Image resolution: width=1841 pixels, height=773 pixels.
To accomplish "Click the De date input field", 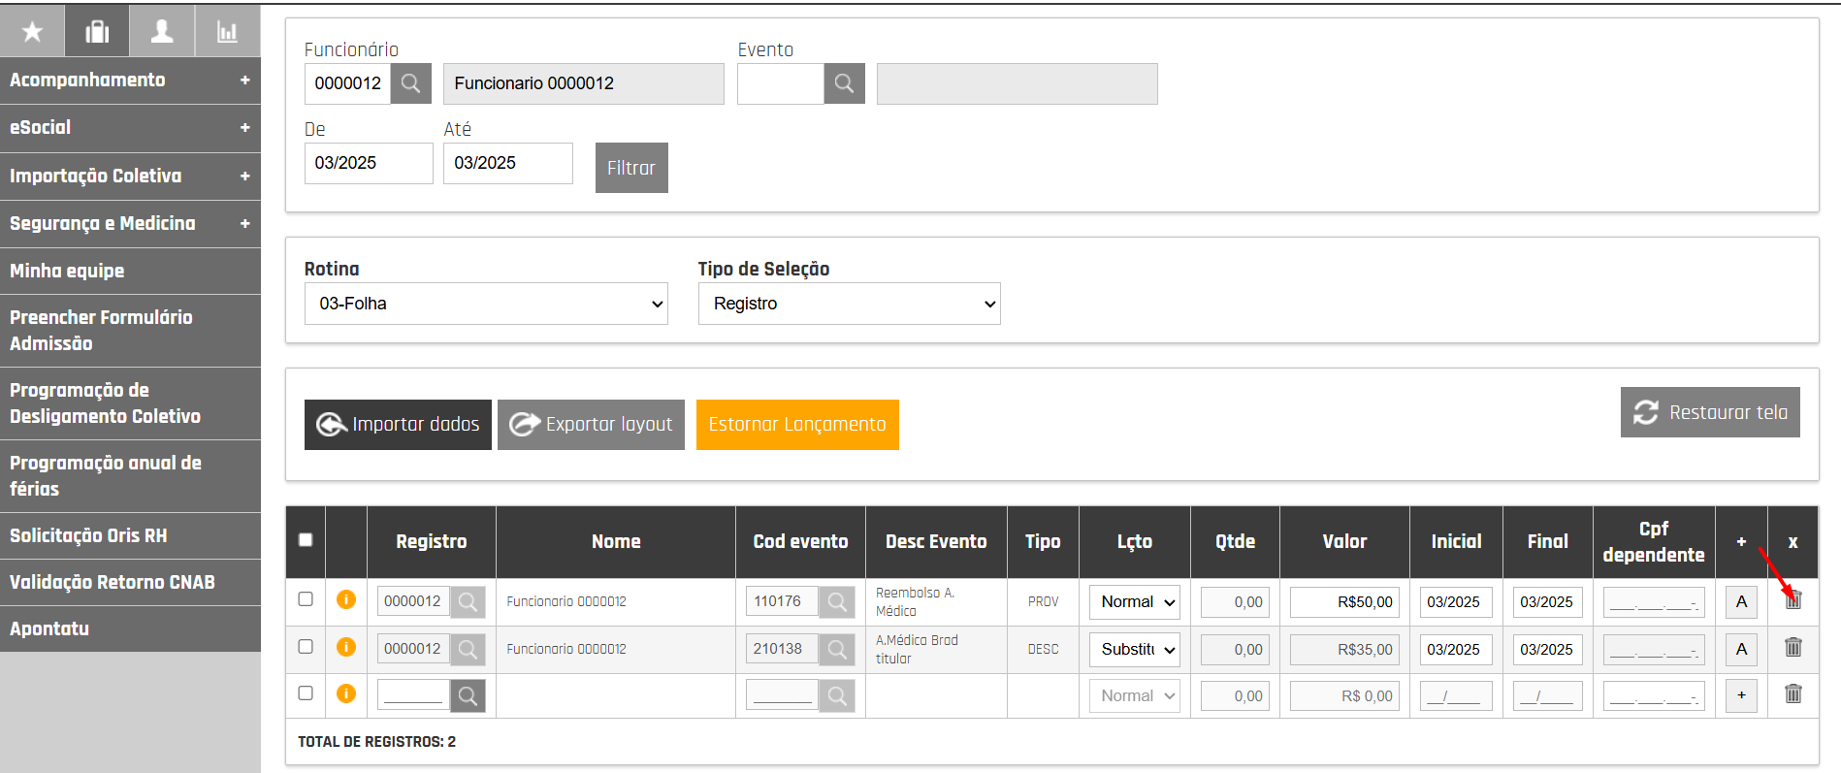I will click(368, 163).
